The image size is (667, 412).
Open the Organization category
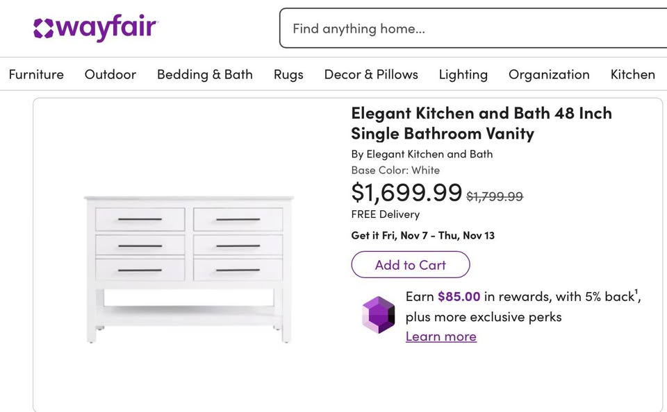coord(549,74)
